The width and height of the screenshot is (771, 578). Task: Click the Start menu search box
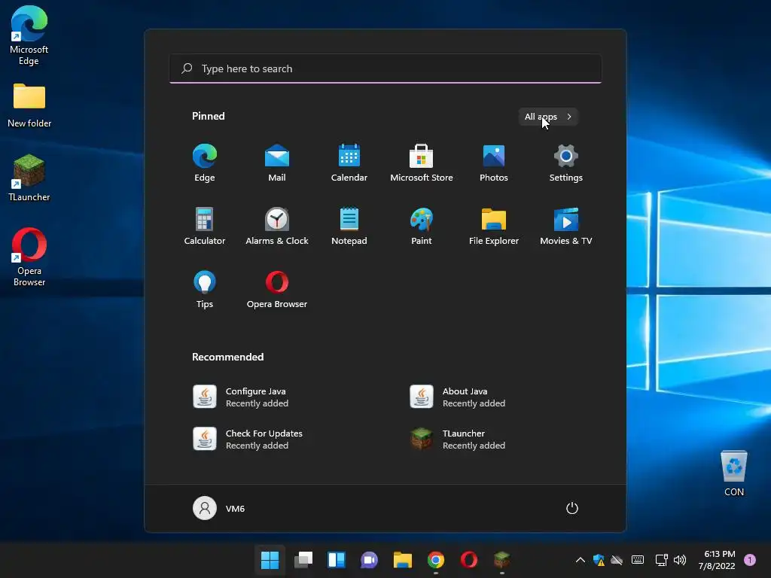385,68
